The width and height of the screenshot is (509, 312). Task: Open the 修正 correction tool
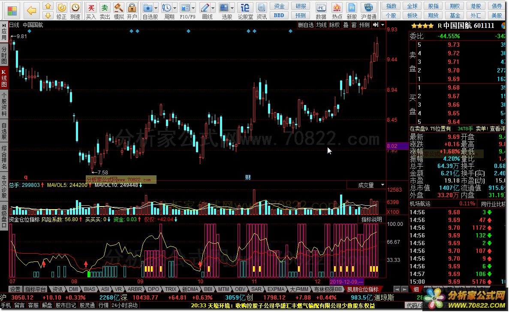61,11
